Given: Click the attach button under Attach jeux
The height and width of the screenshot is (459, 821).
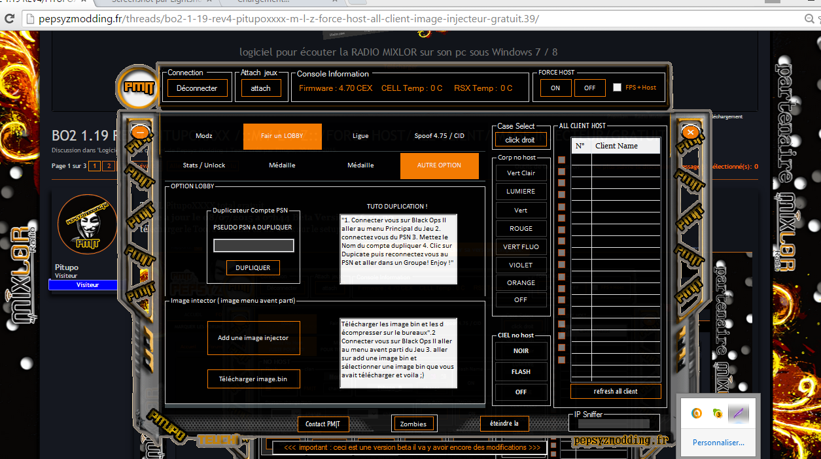Looking at the screenshot, I should coord(260,88).
